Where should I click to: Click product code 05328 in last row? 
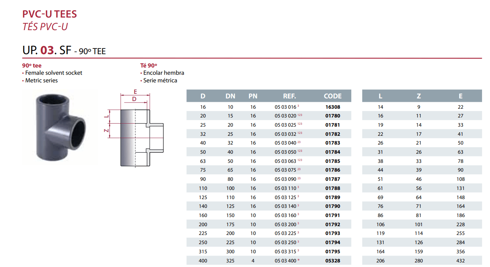pyautogui.click(x=333, y=261)
